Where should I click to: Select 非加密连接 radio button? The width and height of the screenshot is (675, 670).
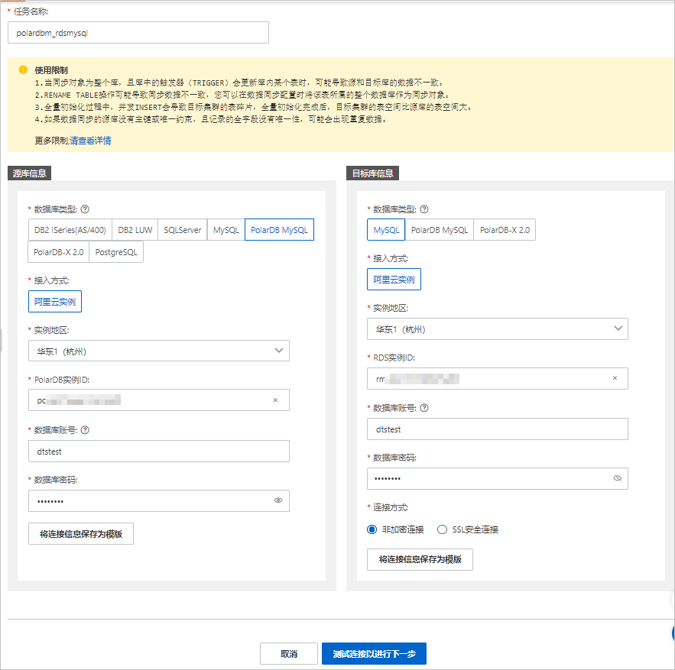(x=372, y=529)
